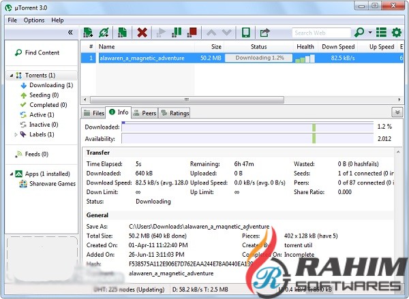The width and height of the screenshot is (409, 299).
Task: Stop the torrent with red stop icon
Action: [x=192, y=33]
